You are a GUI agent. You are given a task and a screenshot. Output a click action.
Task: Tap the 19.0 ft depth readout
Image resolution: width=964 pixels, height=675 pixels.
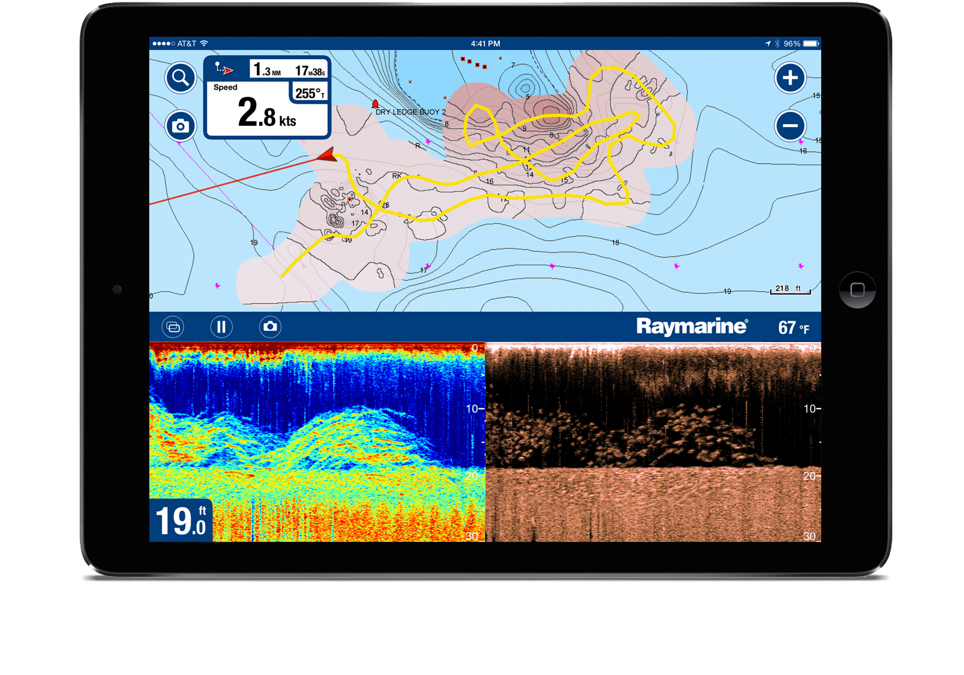pyautogui.click(x=181, y=520)
